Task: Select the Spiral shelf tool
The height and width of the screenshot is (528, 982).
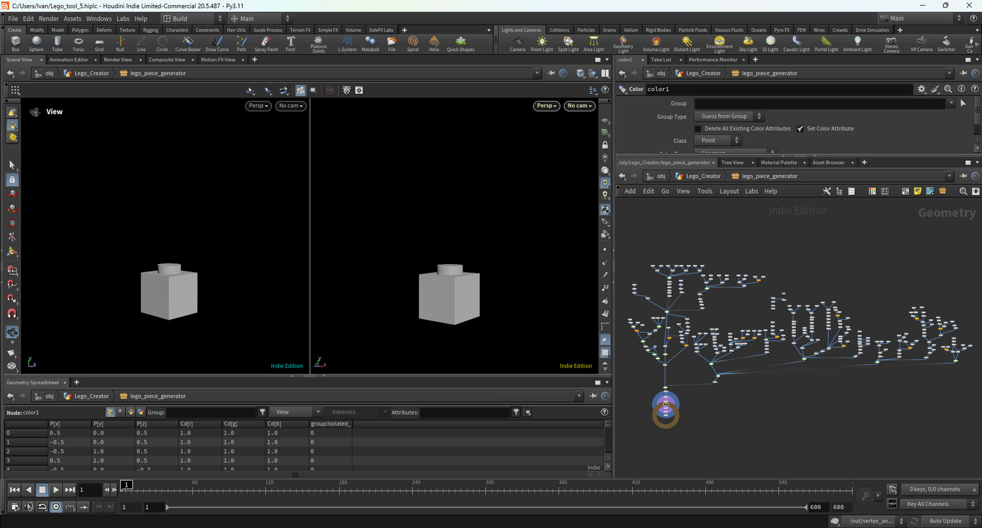Action: tap(413, 44)
